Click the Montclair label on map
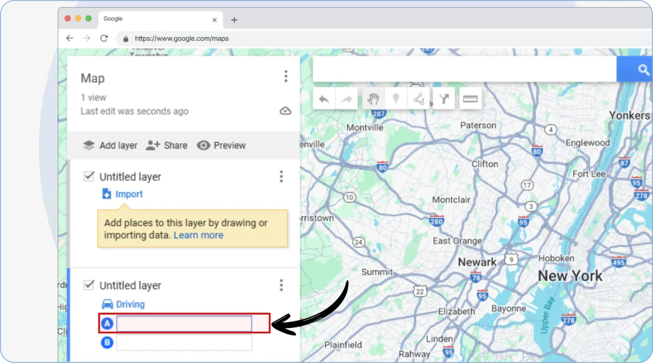This screenshot has width=653, height=363. pos(451,200)
